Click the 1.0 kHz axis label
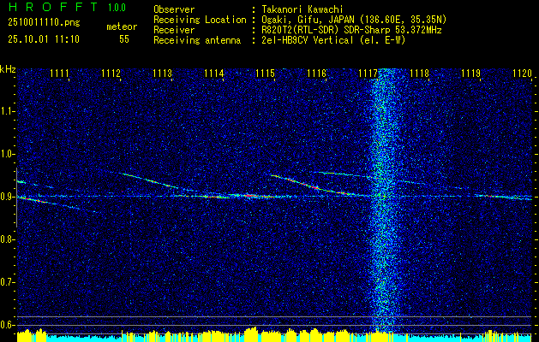This screenshot has width=539, height=342. (x=7, y=154)
